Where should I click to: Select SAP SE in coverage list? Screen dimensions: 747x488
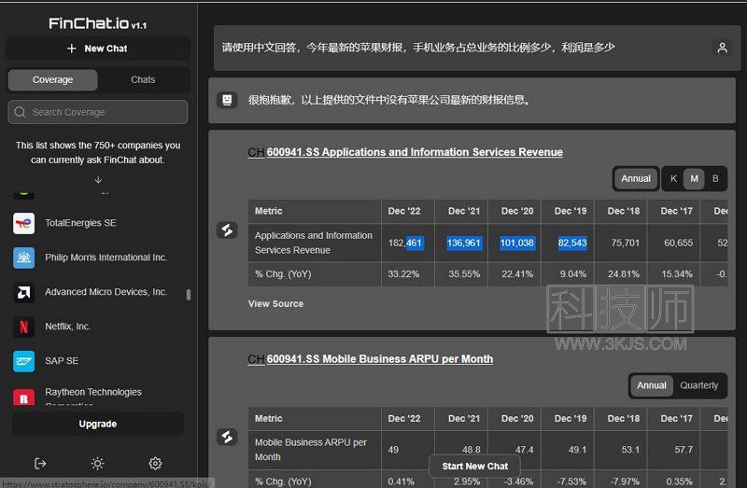62,361
